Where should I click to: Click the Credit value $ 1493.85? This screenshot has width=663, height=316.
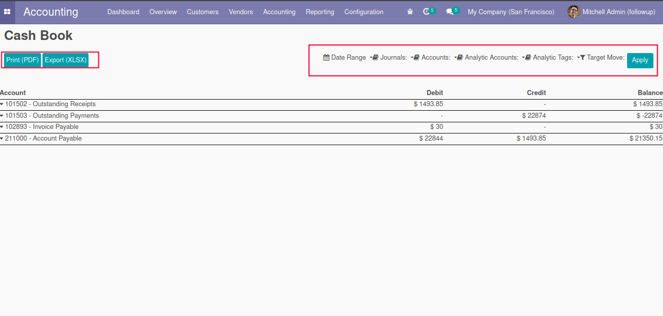tap(531, 139)
